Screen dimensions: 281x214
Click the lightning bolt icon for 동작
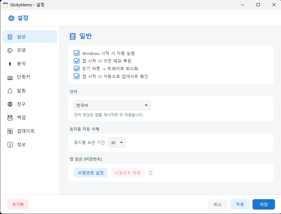(x=10, y=64)
